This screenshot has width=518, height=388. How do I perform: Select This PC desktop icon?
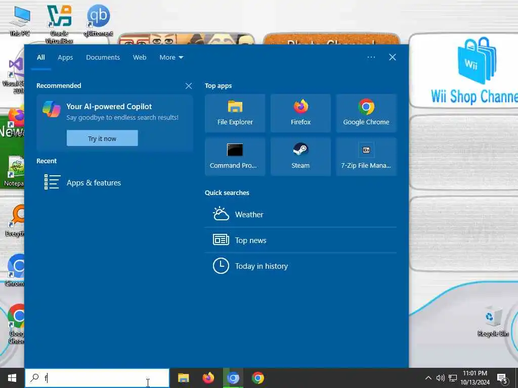pyautogui.click(x=20, y=21)
